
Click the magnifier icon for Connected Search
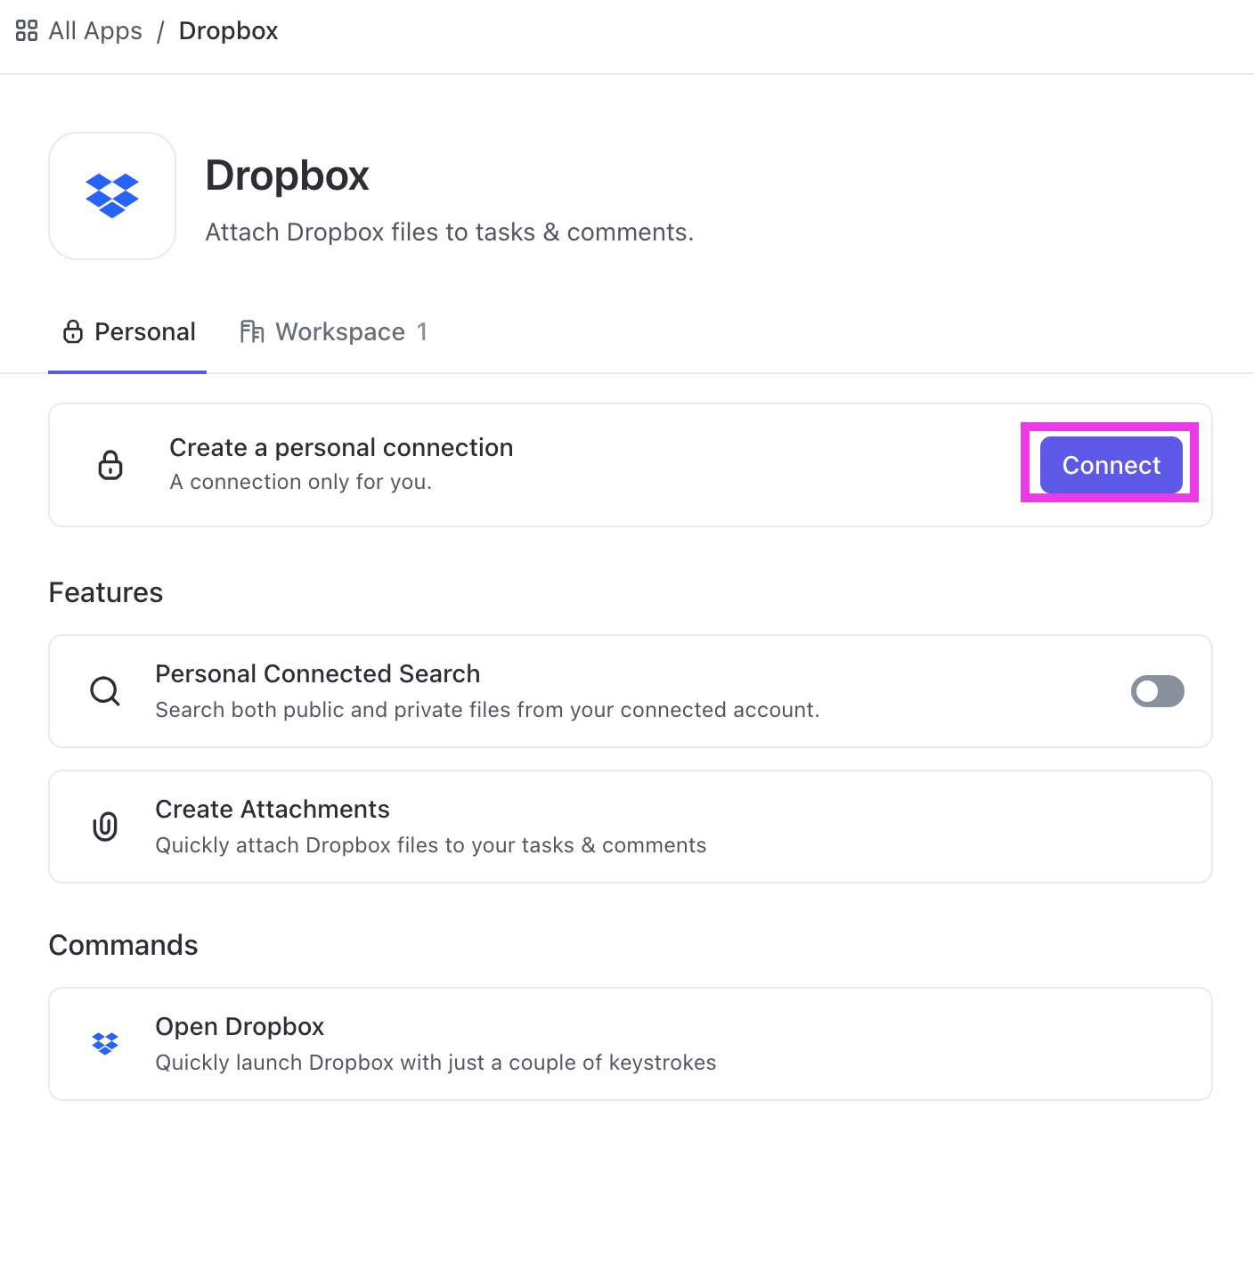(105, 691)
